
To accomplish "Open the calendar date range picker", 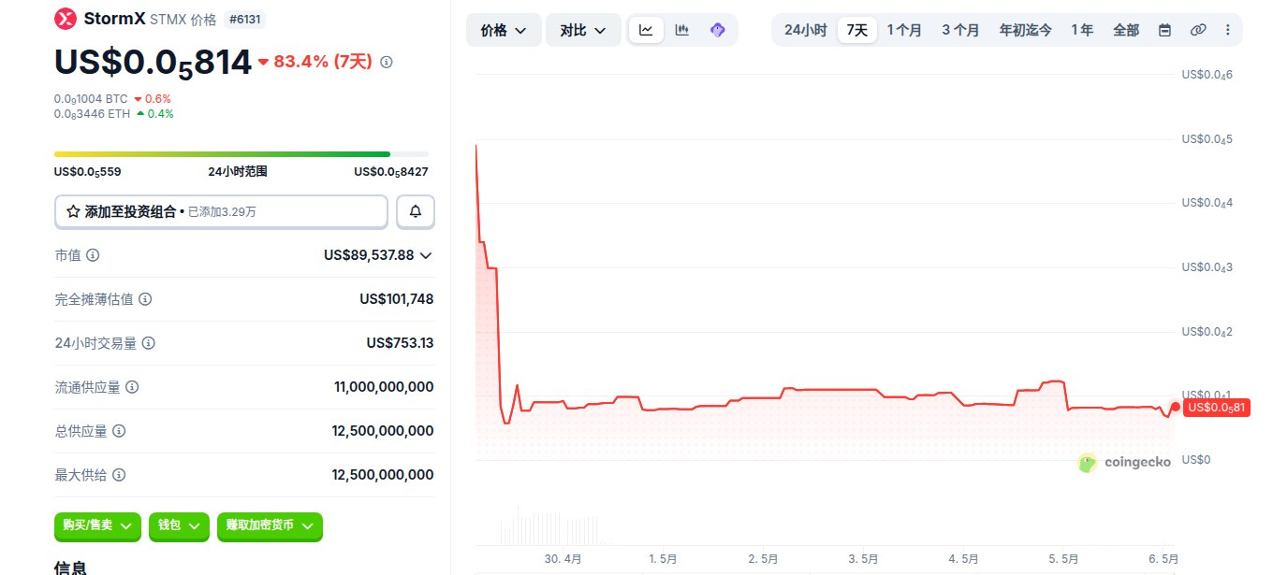I will [x=1164, y=30].
